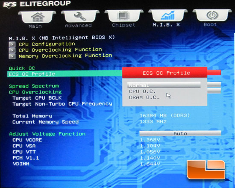Select the Spread Spectrum setting
Image resolution: width=235 pixels, height=188 pixels.
[x=34, y=86]
